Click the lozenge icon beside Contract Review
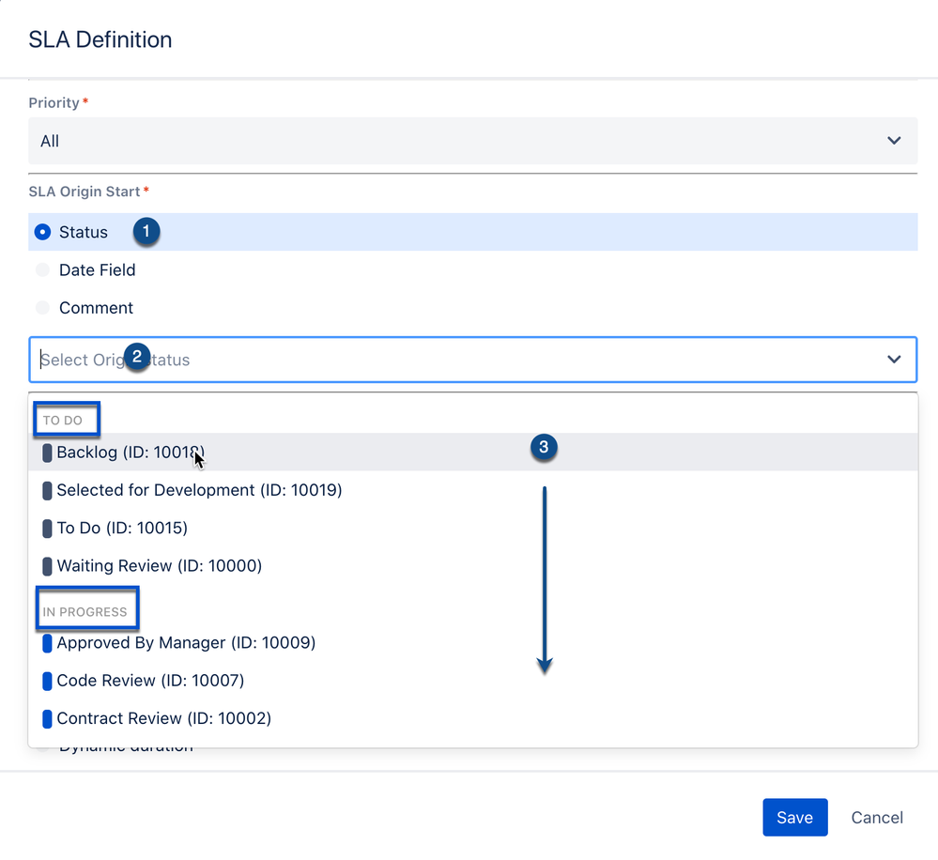Image resolution: width=938 pixels, height=860 pixels. click(48, 718)
